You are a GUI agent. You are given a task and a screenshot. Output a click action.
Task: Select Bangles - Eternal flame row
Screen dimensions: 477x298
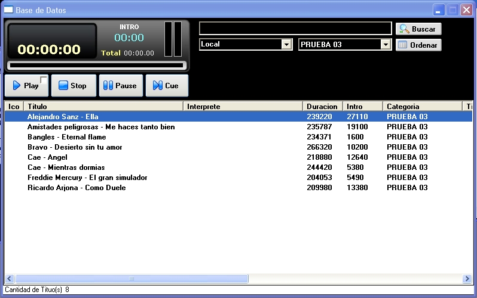(238, 137)
